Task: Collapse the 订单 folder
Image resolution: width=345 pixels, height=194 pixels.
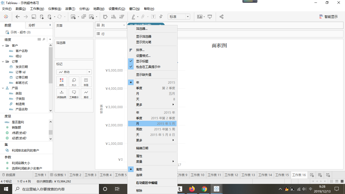Action: tap(3, 61)
